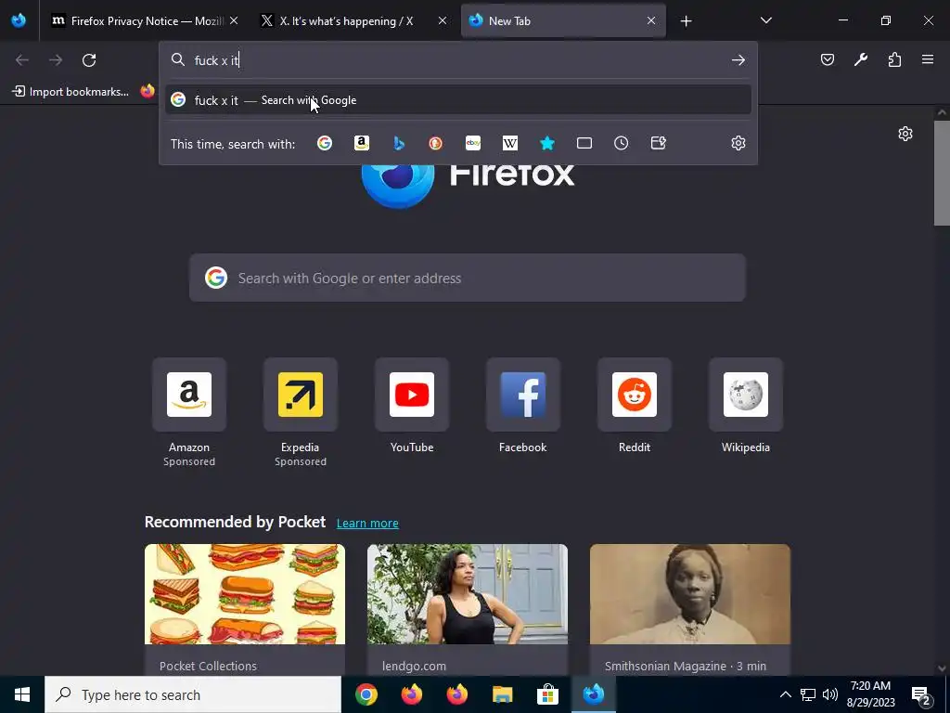Select the New Tab tab
Screen dimensions: 950x713
pyautogui.click(x=563, y=20)
